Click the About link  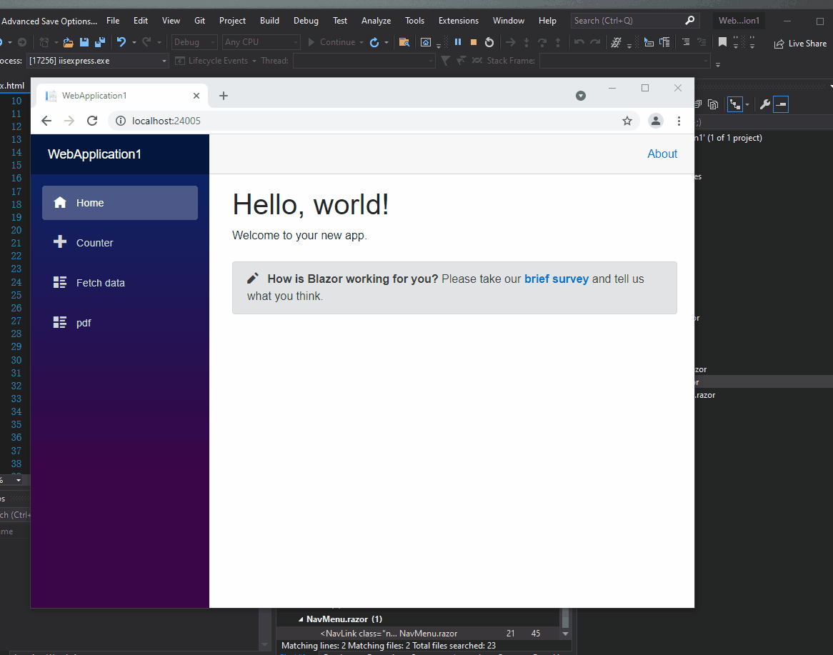tap(662, 154)
